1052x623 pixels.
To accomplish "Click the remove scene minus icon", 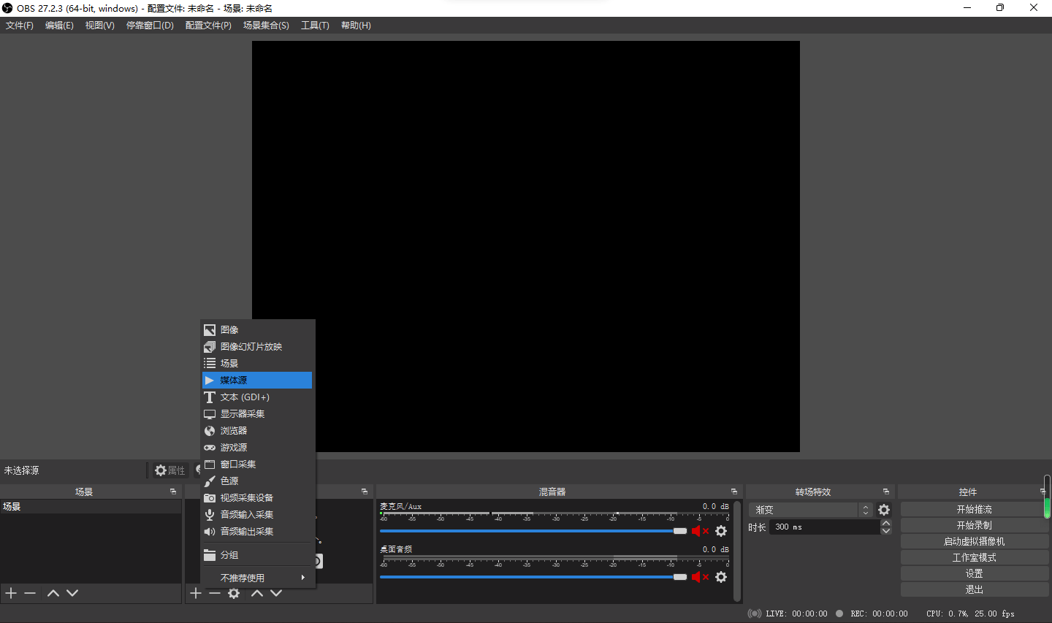I will [30, 593].
